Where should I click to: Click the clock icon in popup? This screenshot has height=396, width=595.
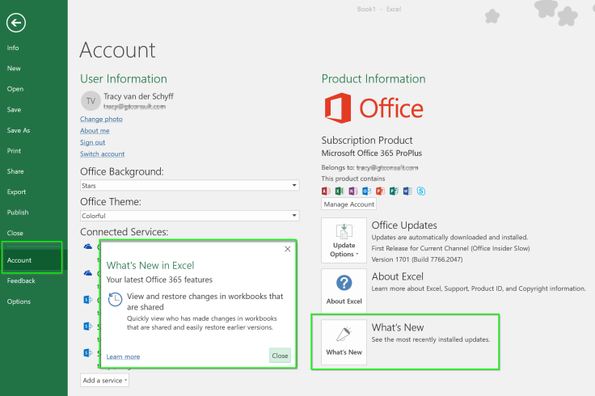[x=116, y=299]
